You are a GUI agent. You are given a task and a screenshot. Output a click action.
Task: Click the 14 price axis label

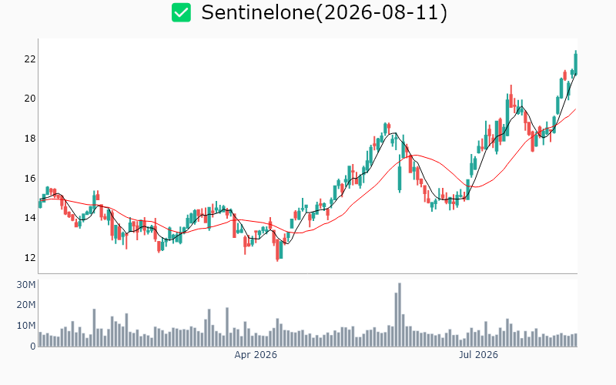[30, 218]
